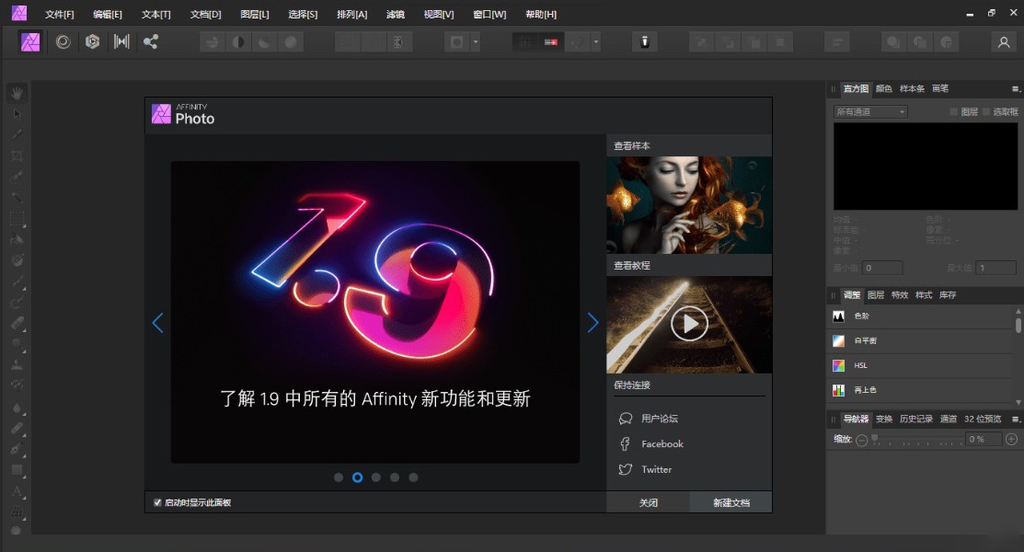Switch to the 特效 tab
The width and height of the screenshot is (1024, 552).
(x=900, y=295)
